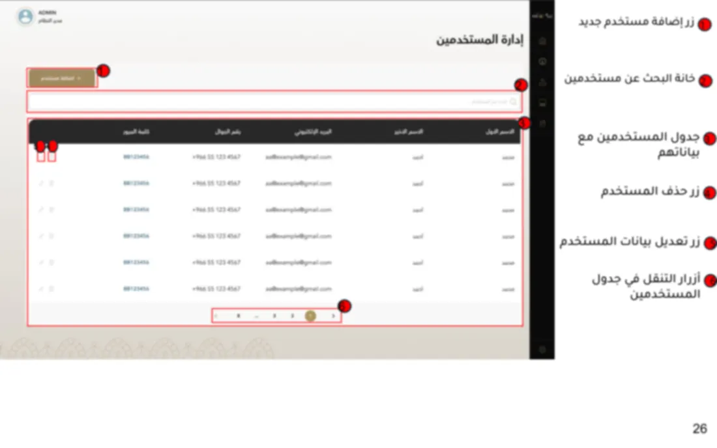The width and height of the screenshot is (717, 448).
Task: Click the icon at the sidebar bottom
Action: (x=542, y=350)
